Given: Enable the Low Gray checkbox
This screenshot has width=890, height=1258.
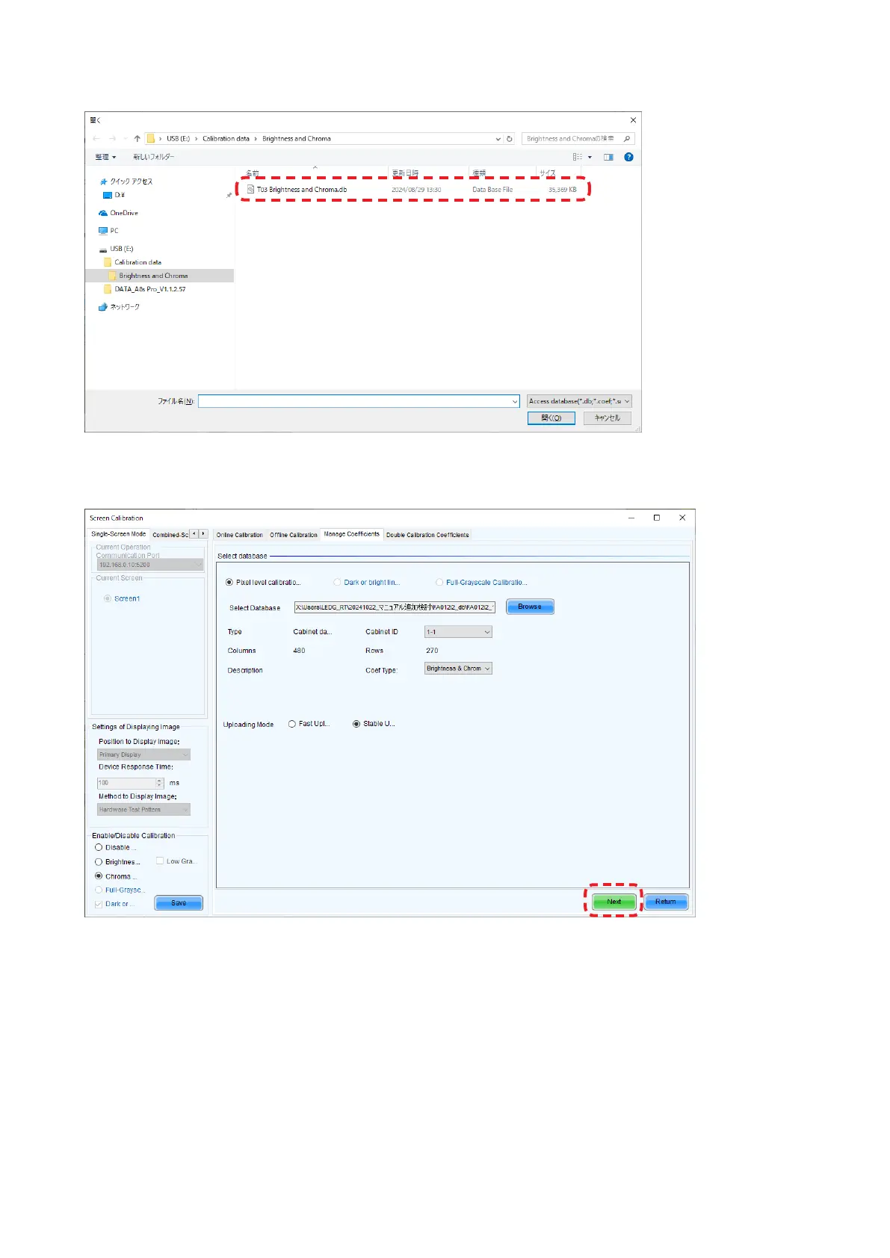Looking at the screenshot, I should click(x=160, y=861).
